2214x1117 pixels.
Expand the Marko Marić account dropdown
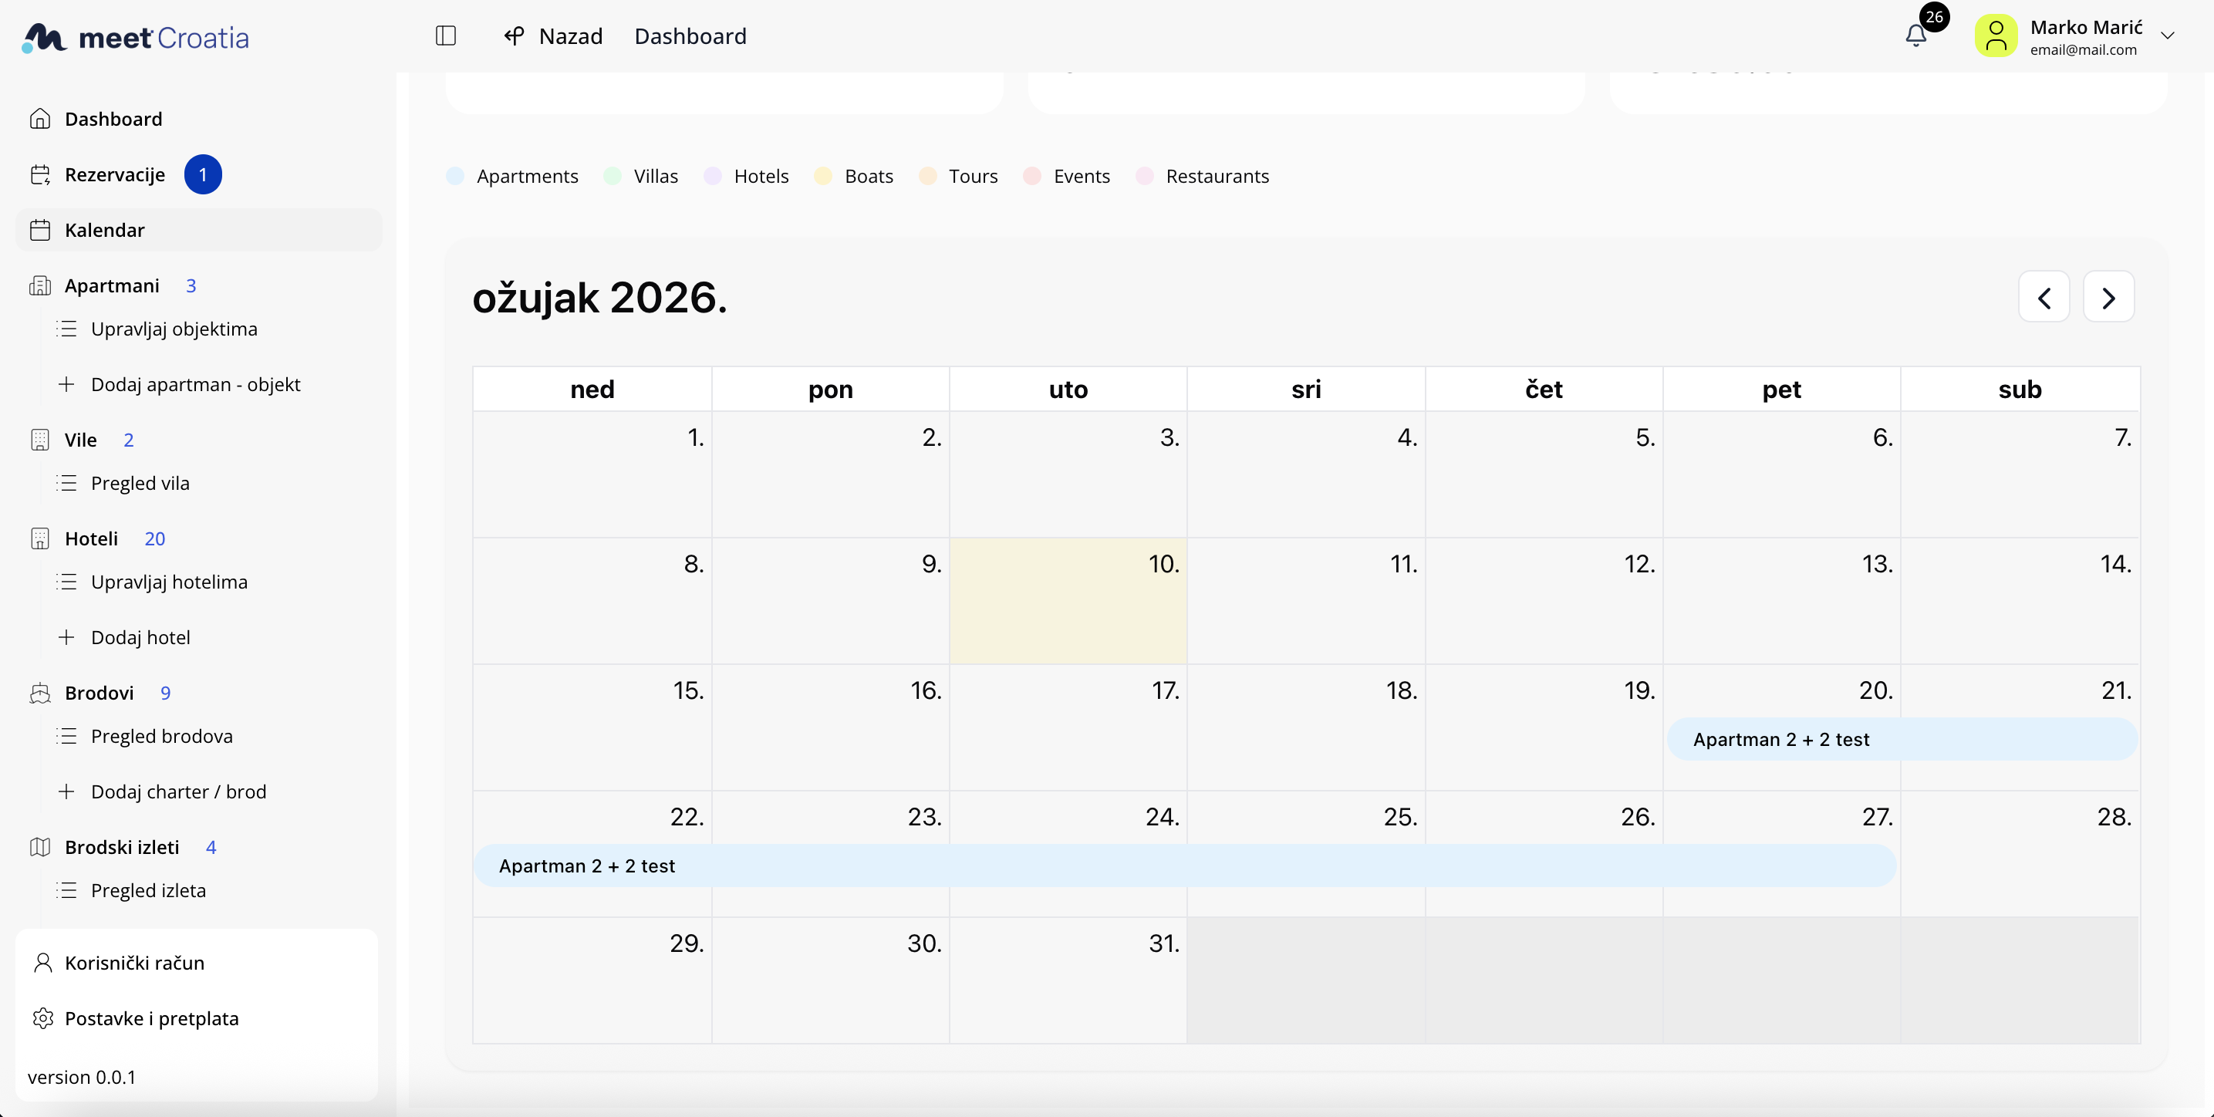2168,36
